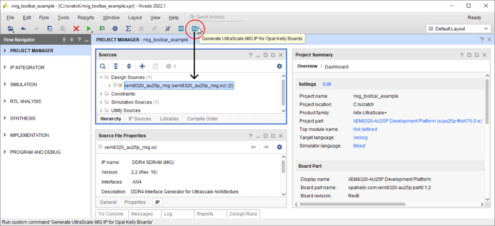Click help icon on Project Manager title bar
The width and height of the screenshot is (495, 226).
click(x=482, y=40)
